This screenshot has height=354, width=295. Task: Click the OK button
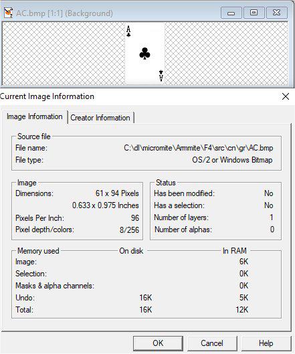pos(158,343)
